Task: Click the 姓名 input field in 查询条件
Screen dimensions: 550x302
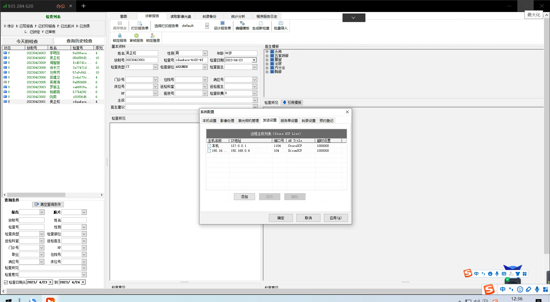Action: (x=74, y=220)
